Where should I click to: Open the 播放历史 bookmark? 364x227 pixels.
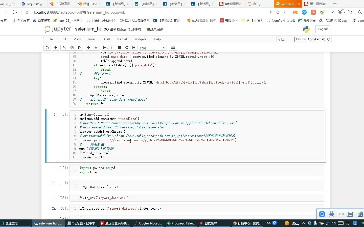click(307, 20)
